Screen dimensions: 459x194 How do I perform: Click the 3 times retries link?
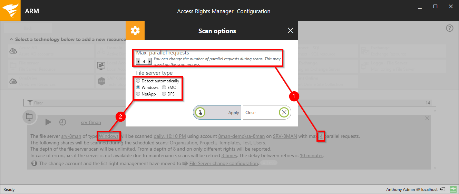229,155
